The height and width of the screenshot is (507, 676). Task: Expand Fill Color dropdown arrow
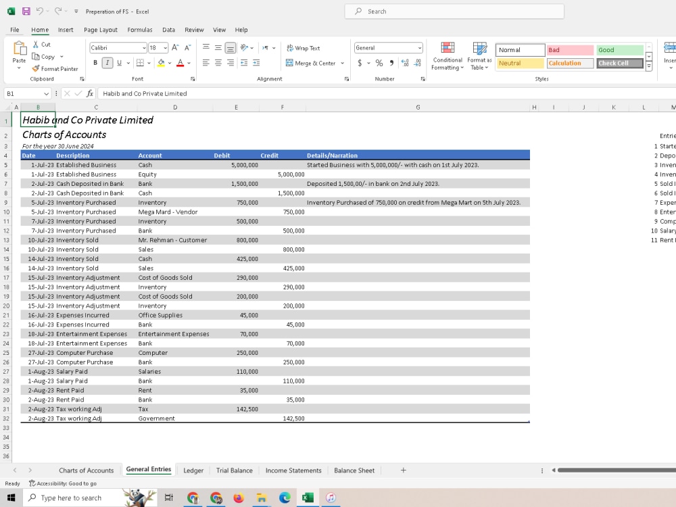(x=170, y=63)
